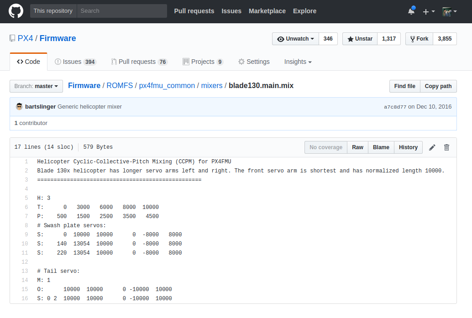This screenshot has width=472, height=318.
Task: Open the mixers breadcrumb link
Action: 212,85
